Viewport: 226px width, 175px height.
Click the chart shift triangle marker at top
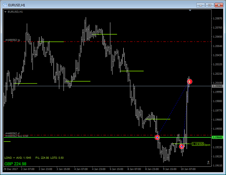[190, 10]
